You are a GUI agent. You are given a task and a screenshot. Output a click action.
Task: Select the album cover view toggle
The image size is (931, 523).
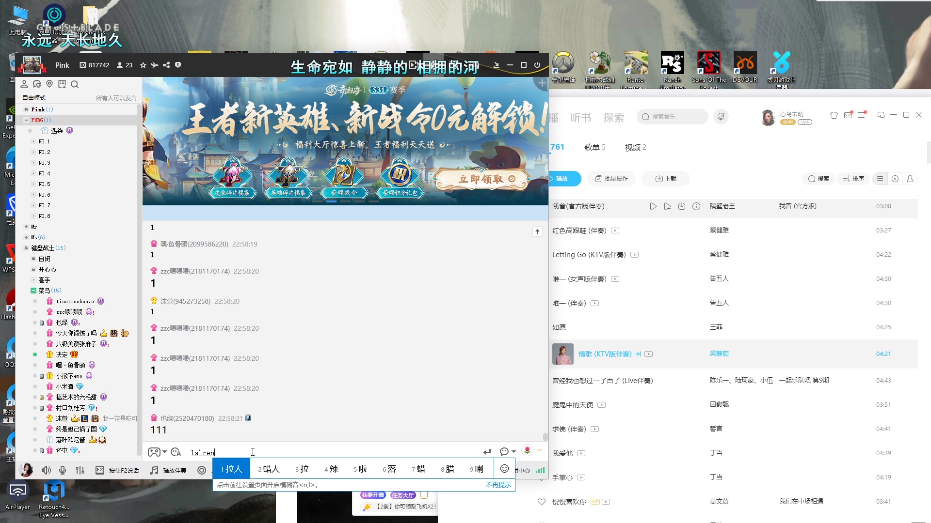[895, 179]
